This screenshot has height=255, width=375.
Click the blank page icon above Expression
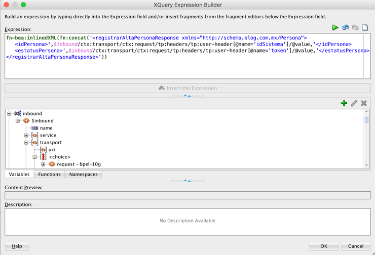point(365,27)
